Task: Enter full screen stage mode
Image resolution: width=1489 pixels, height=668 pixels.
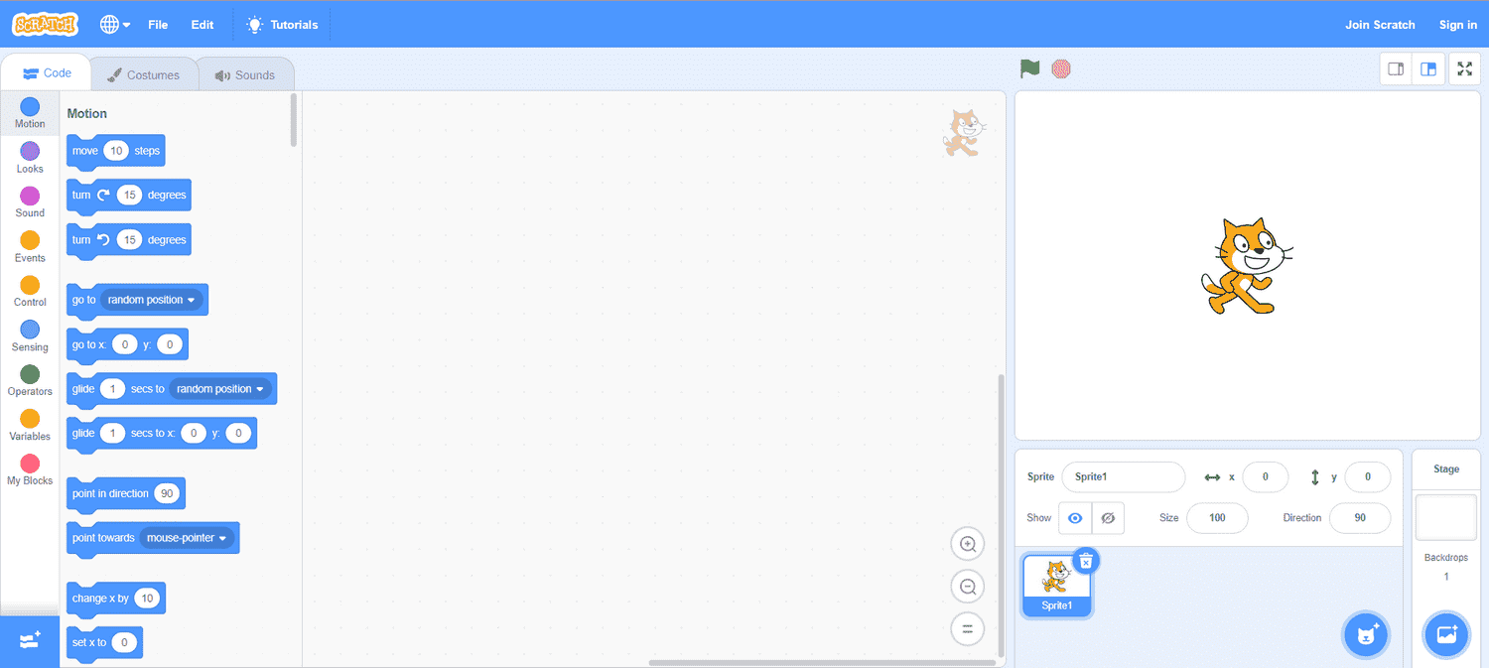Action: [x=1465, y=69]
